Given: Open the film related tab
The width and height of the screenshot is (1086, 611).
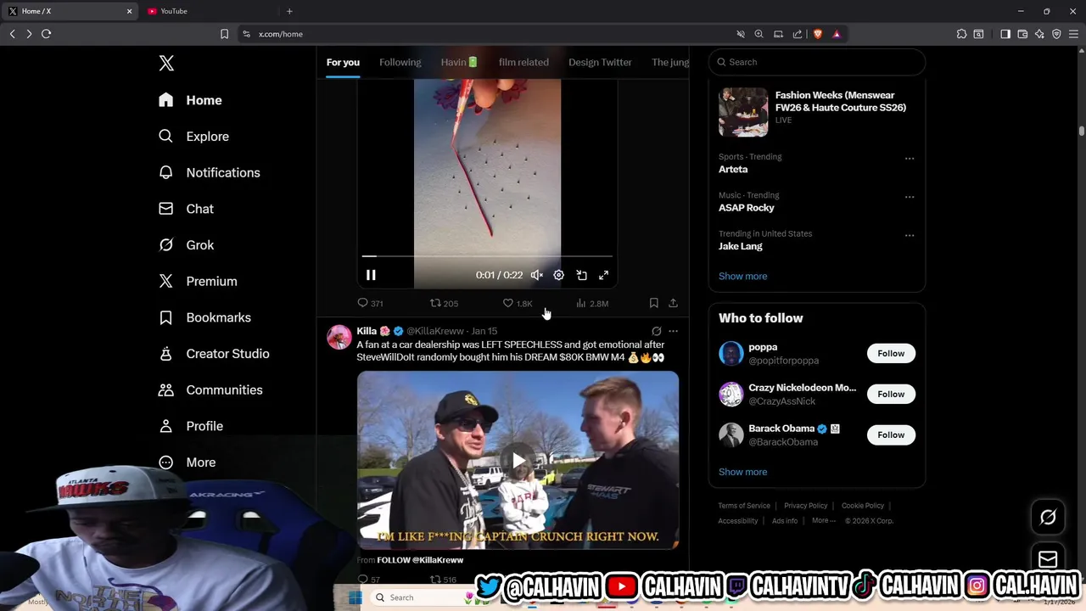Looking at the screenshot, I should (523, 62).
